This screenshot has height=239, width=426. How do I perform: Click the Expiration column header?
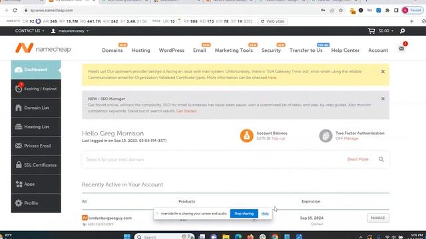tap(311, 202)
